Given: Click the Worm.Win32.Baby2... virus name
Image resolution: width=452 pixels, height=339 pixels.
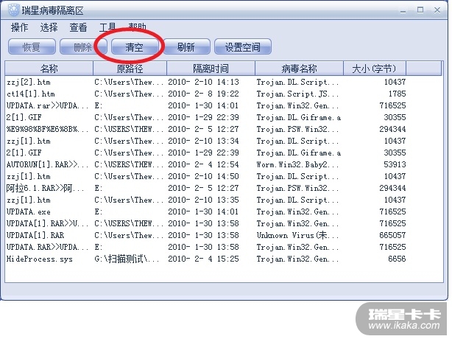Looking at the screenshot, I should tap(297, 165).
